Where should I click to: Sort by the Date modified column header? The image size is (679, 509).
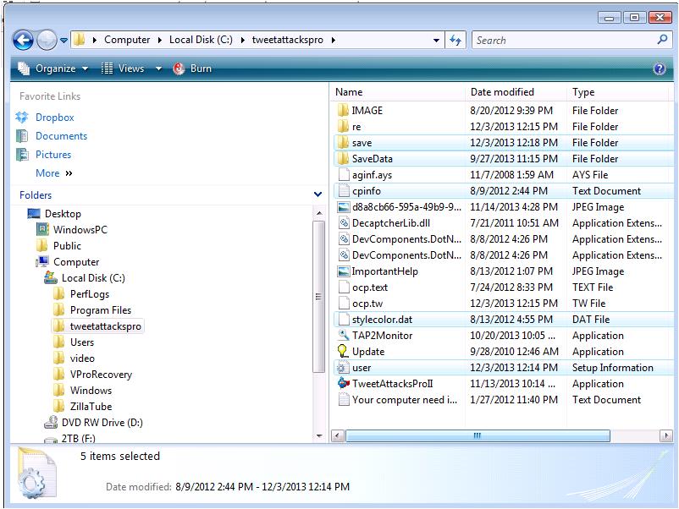click(503, 92)
